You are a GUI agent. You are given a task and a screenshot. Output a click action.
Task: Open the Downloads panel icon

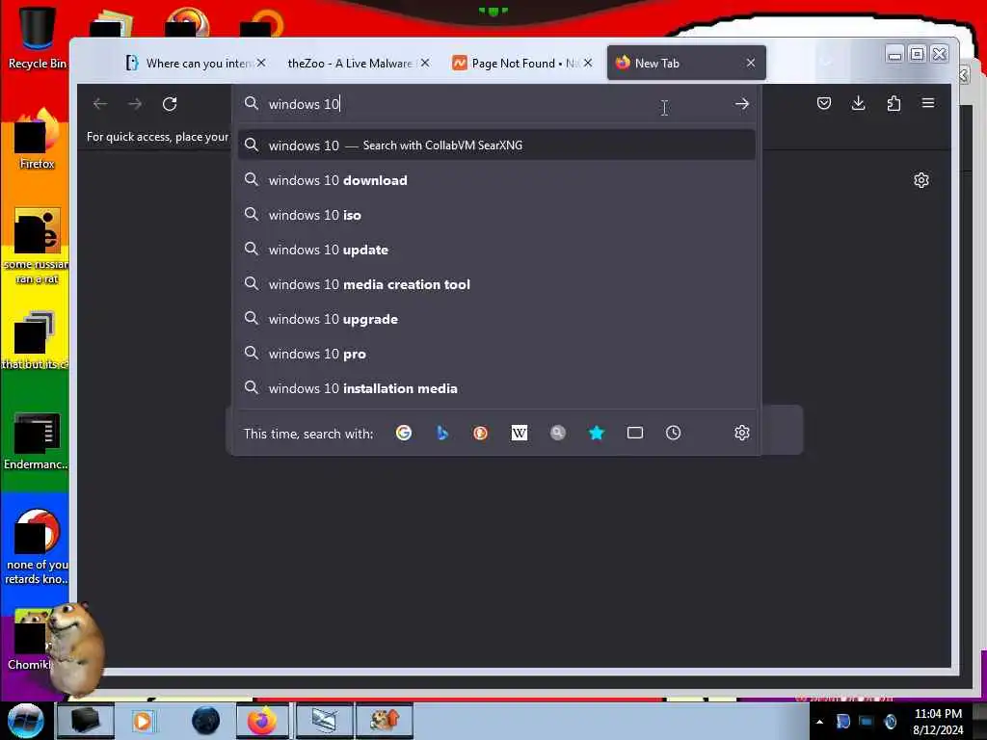tap(858, 103)
